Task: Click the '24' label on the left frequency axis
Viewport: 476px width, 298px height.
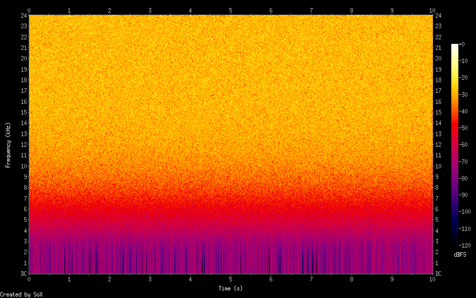Action: click(x=24, y=16)
